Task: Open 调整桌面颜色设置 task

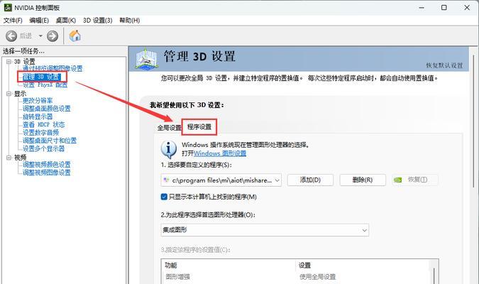Action: click(x=46, y=109)
